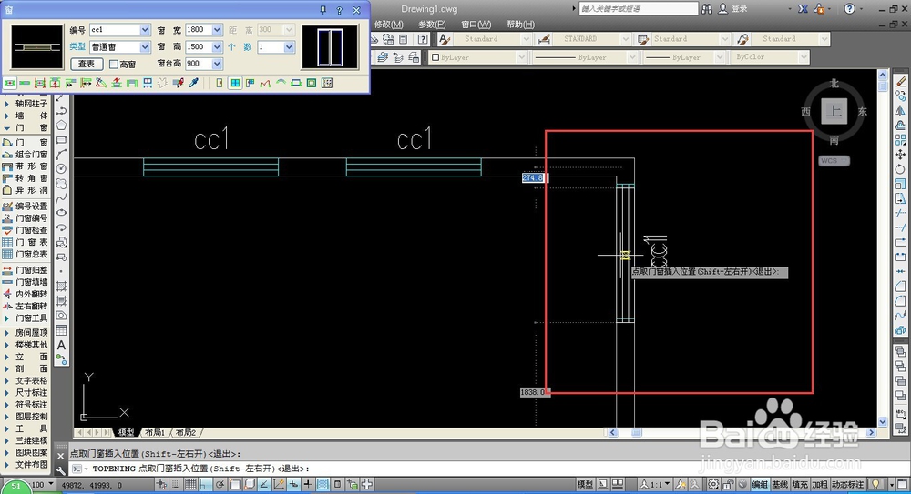The height and width of the screenshot is (494, 911).
Task: Select insert upper-level window icon
Action: [x=148, y=83]
